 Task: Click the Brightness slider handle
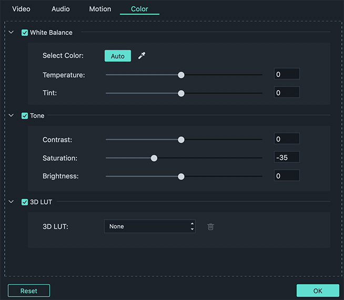tap(181, 177)
